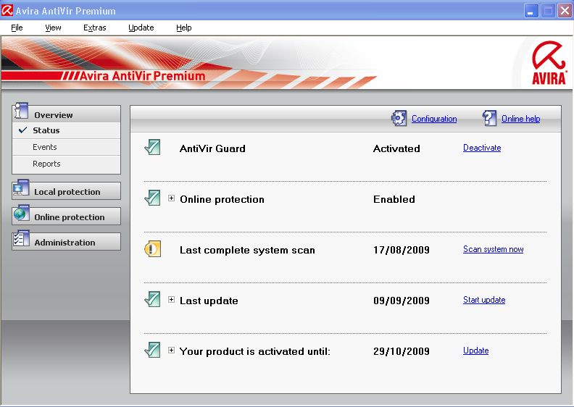Image resolution: width=574 pixels, height=407 pixels.
Task: Open the Extras menu
Action: pos(94,28)
